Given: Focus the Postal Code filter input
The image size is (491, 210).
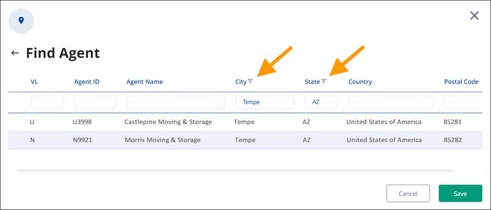Looking at the screenshot, I should (x=463, y=102).
